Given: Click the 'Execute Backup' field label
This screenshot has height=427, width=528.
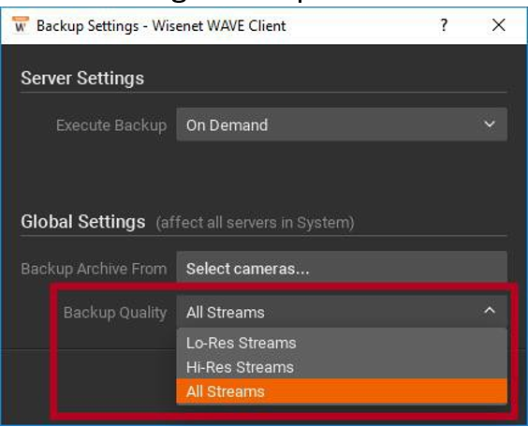Looking at the screenshot, I should pos(111,125).
